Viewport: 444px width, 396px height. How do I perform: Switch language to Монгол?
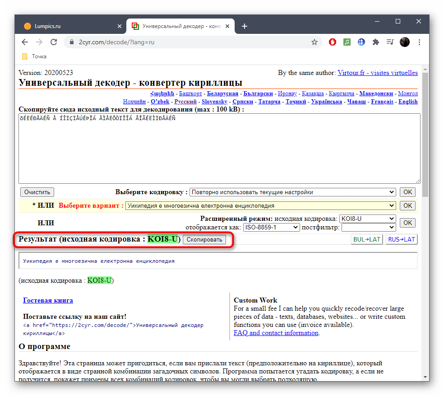click(x=408, y=93)
